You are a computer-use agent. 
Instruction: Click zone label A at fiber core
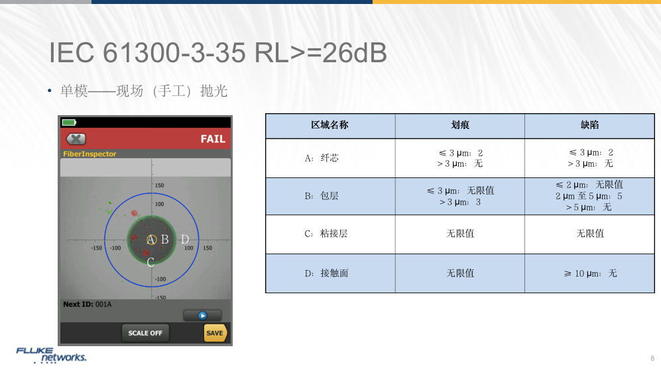point(150,240)
